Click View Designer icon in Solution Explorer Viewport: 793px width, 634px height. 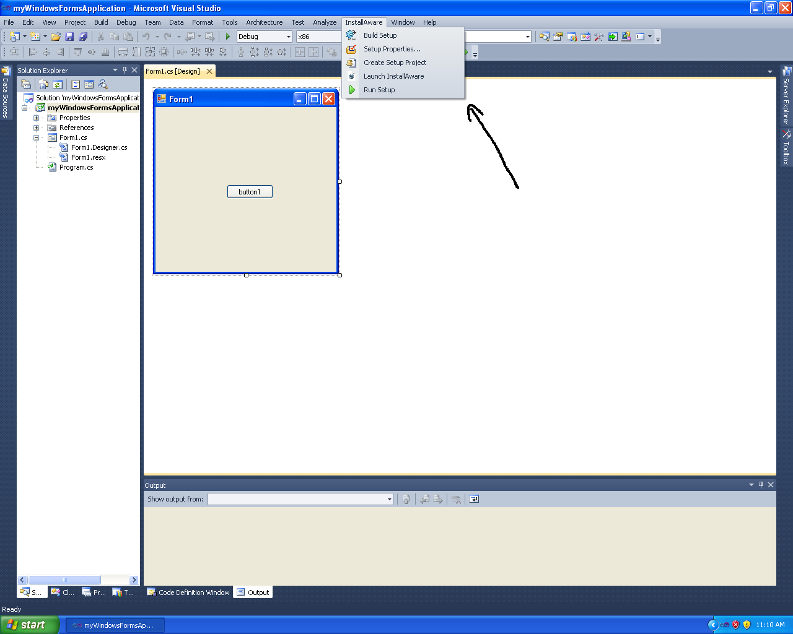[89, 84]
